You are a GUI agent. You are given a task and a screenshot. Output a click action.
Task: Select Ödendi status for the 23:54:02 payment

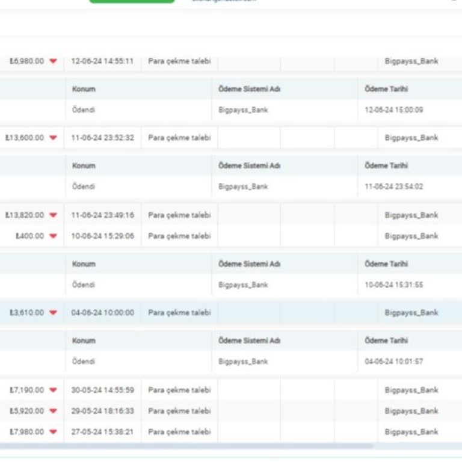click(x=84, y=186)
